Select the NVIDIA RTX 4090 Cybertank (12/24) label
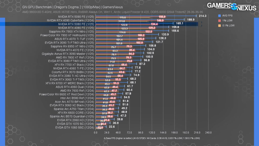Viewport: 259px width, 146px height. tap(70, 21)
